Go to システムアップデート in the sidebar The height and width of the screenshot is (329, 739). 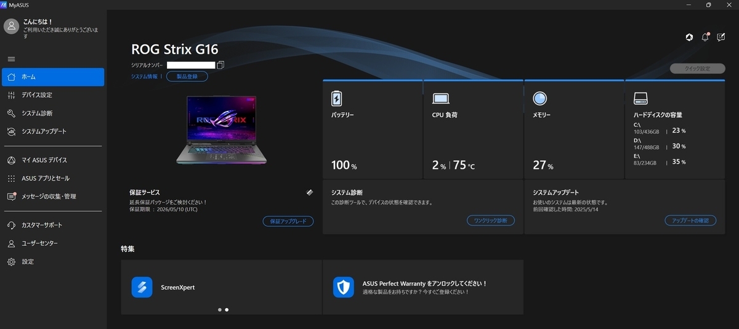(x=53, y=131)
